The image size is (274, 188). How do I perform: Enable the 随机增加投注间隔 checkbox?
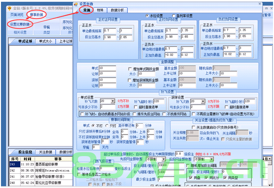point(188,165)
